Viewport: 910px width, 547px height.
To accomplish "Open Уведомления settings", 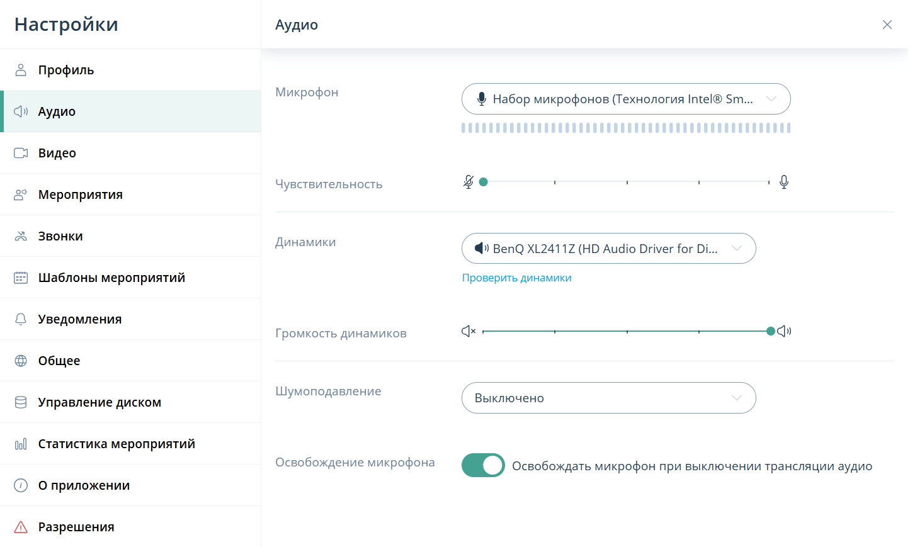I will 130,319.
